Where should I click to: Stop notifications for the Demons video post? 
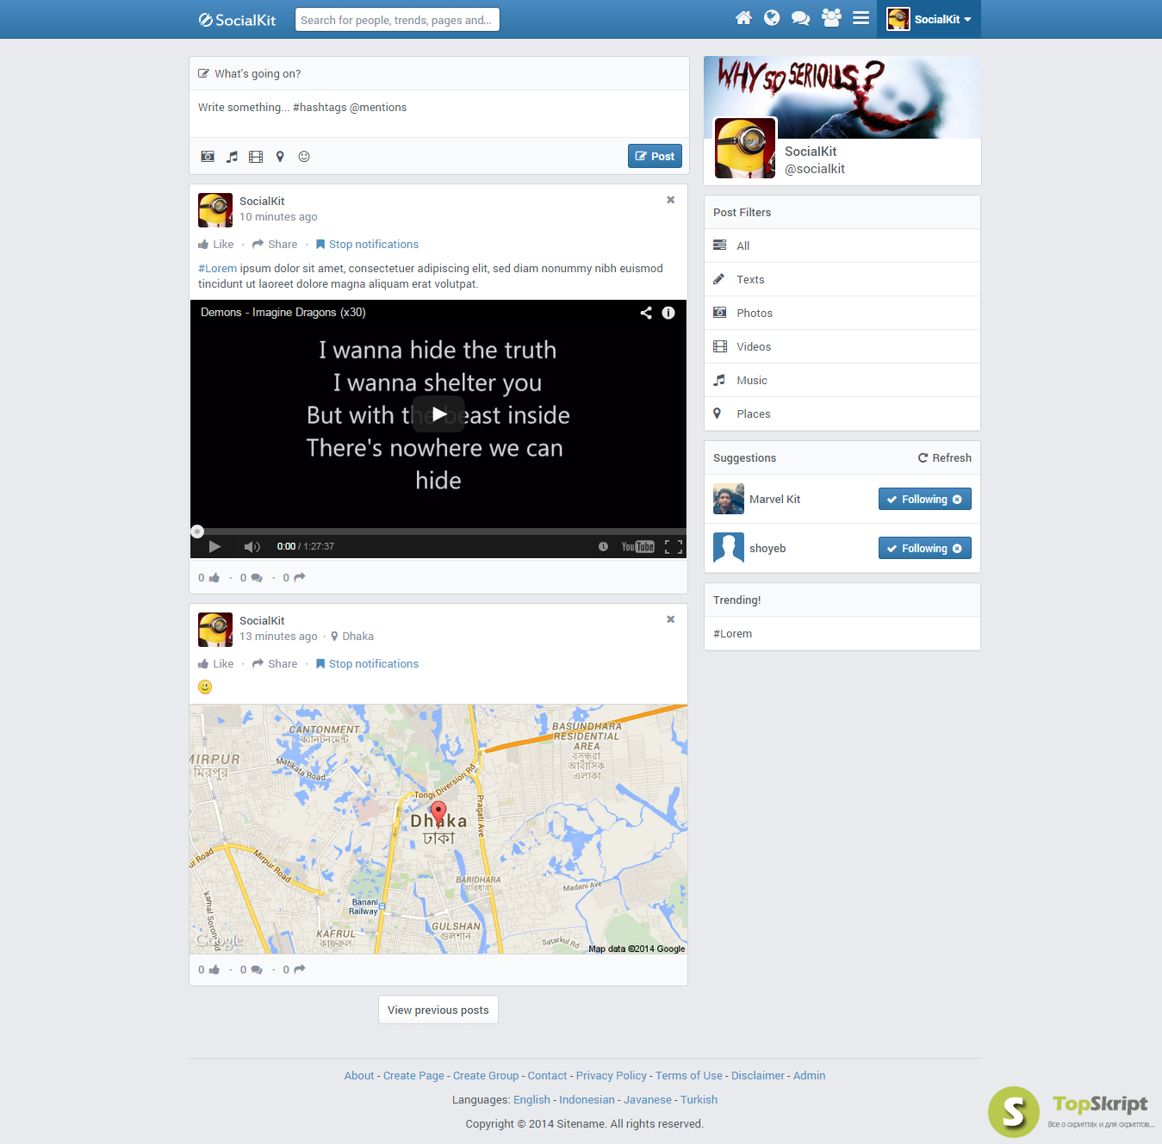tap(367, 245)
